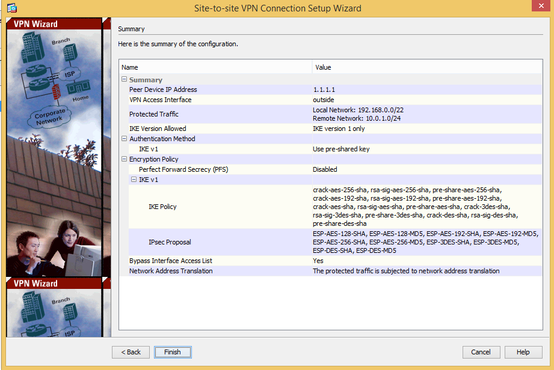
Task: Cancel the VPN wizard
Action: click(481, 352)
